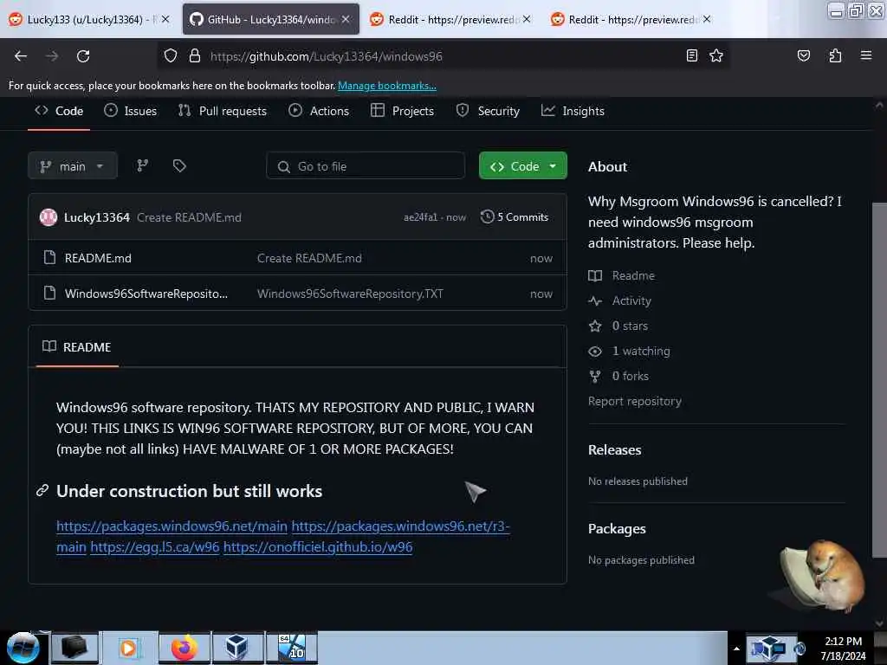Click the Windows96SoftwareRepository file icon
The width and height of the screenshot is (887, 665).
pos(49,293)
